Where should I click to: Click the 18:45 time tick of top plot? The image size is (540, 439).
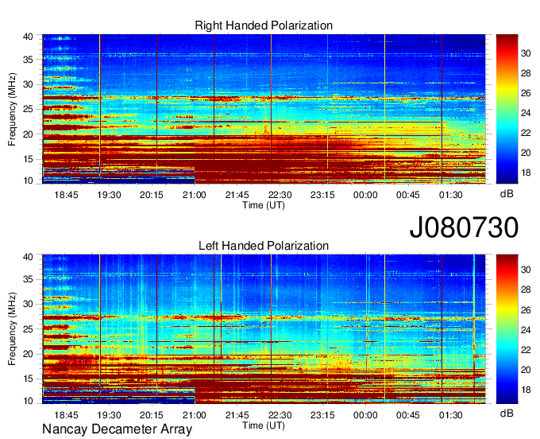[66, 195]
